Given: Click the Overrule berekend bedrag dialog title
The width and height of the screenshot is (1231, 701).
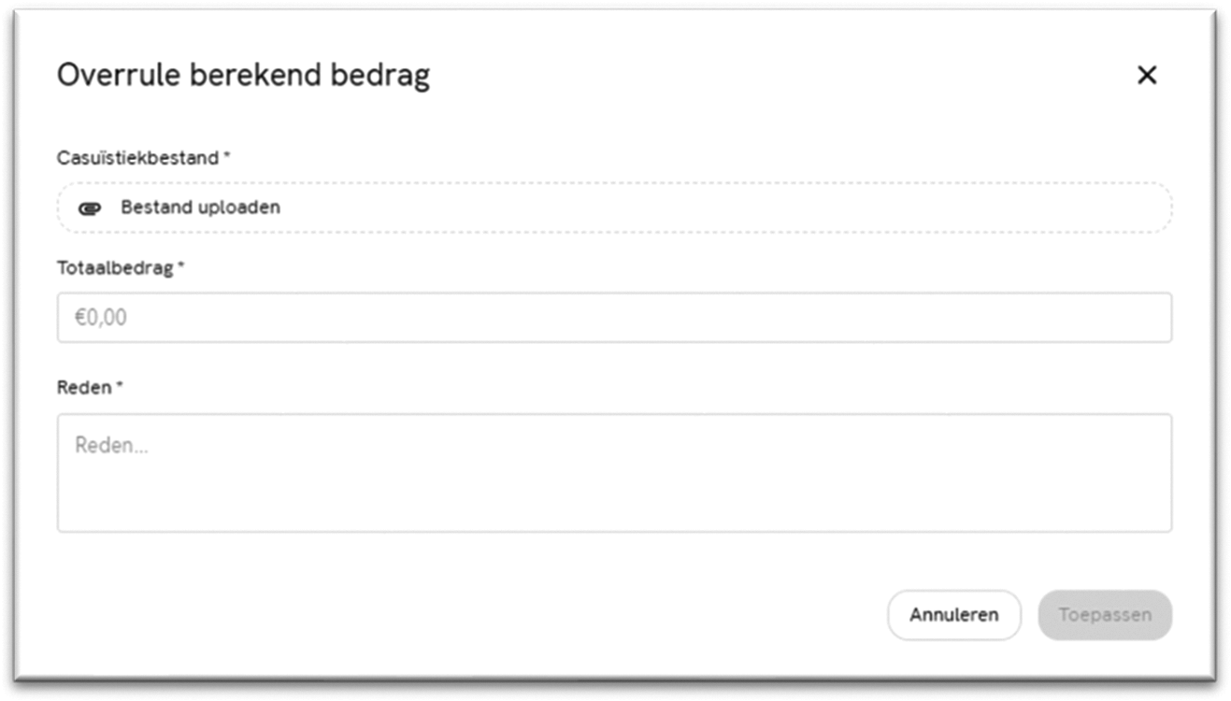Looking at the screenshot, I should point(243,76).
